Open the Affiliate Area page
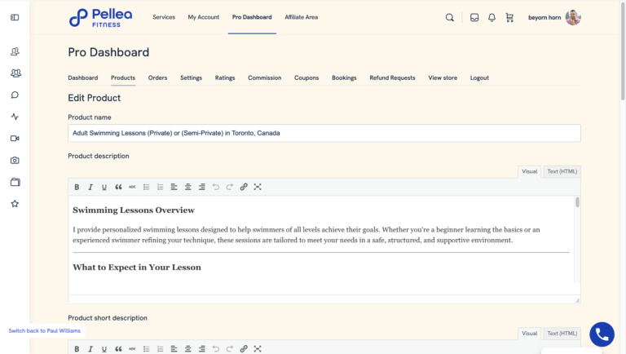Image resolution: width=626 pixels, height=354 pixels. pos(301,17)
